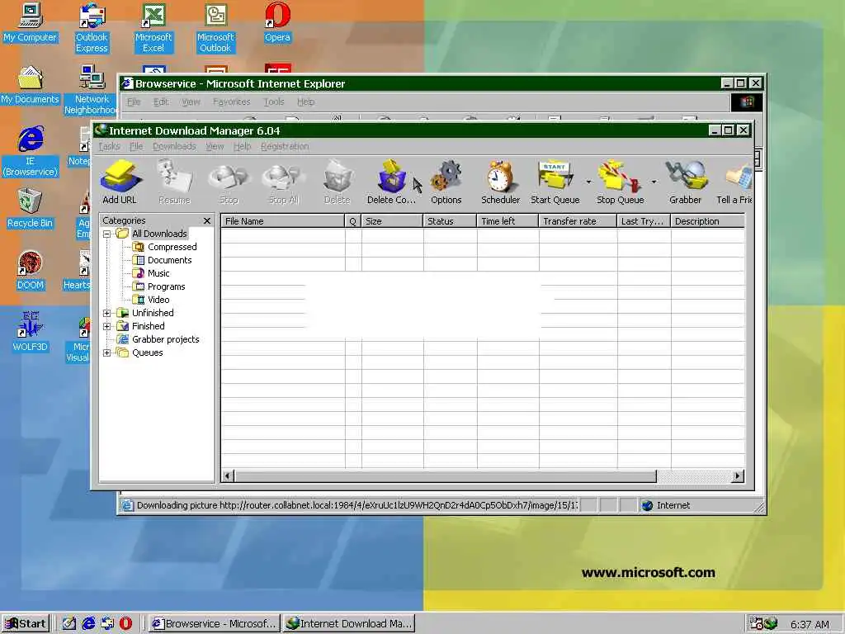
Task: Click the Delete toolbar icon
Action: click(x=338, y=182)
